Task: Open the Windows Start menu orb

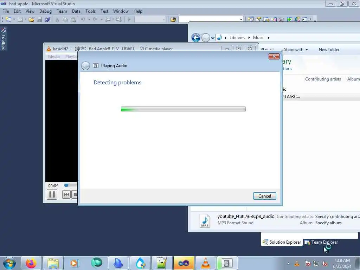Action: [9, 263]
